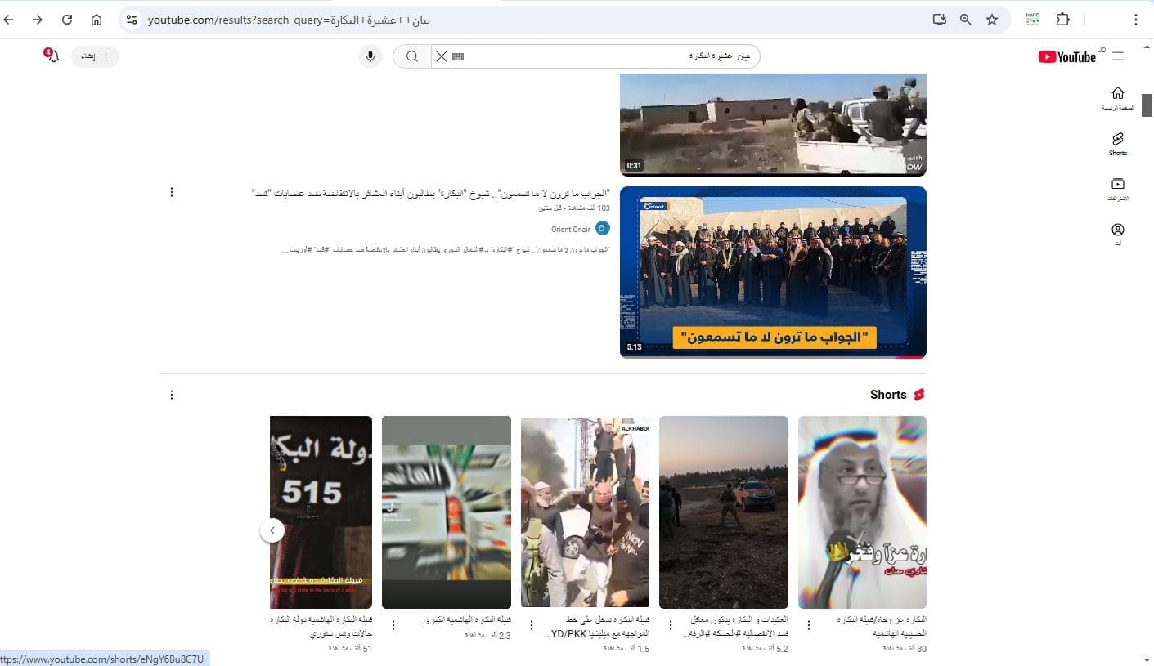Open the notifications bell
The height and width of the screenshot is (666, 1154).
click(x=52, y=56)
